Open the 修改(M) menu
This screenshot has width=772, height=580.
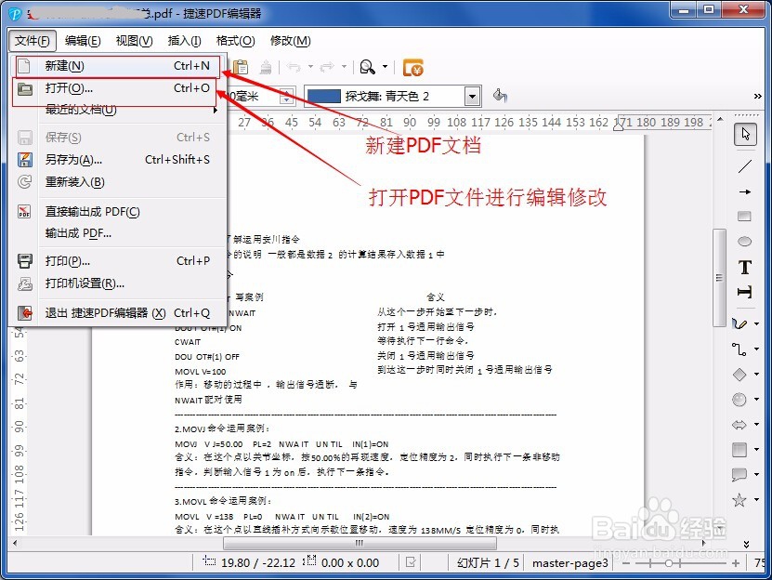[x=291, y=41]
